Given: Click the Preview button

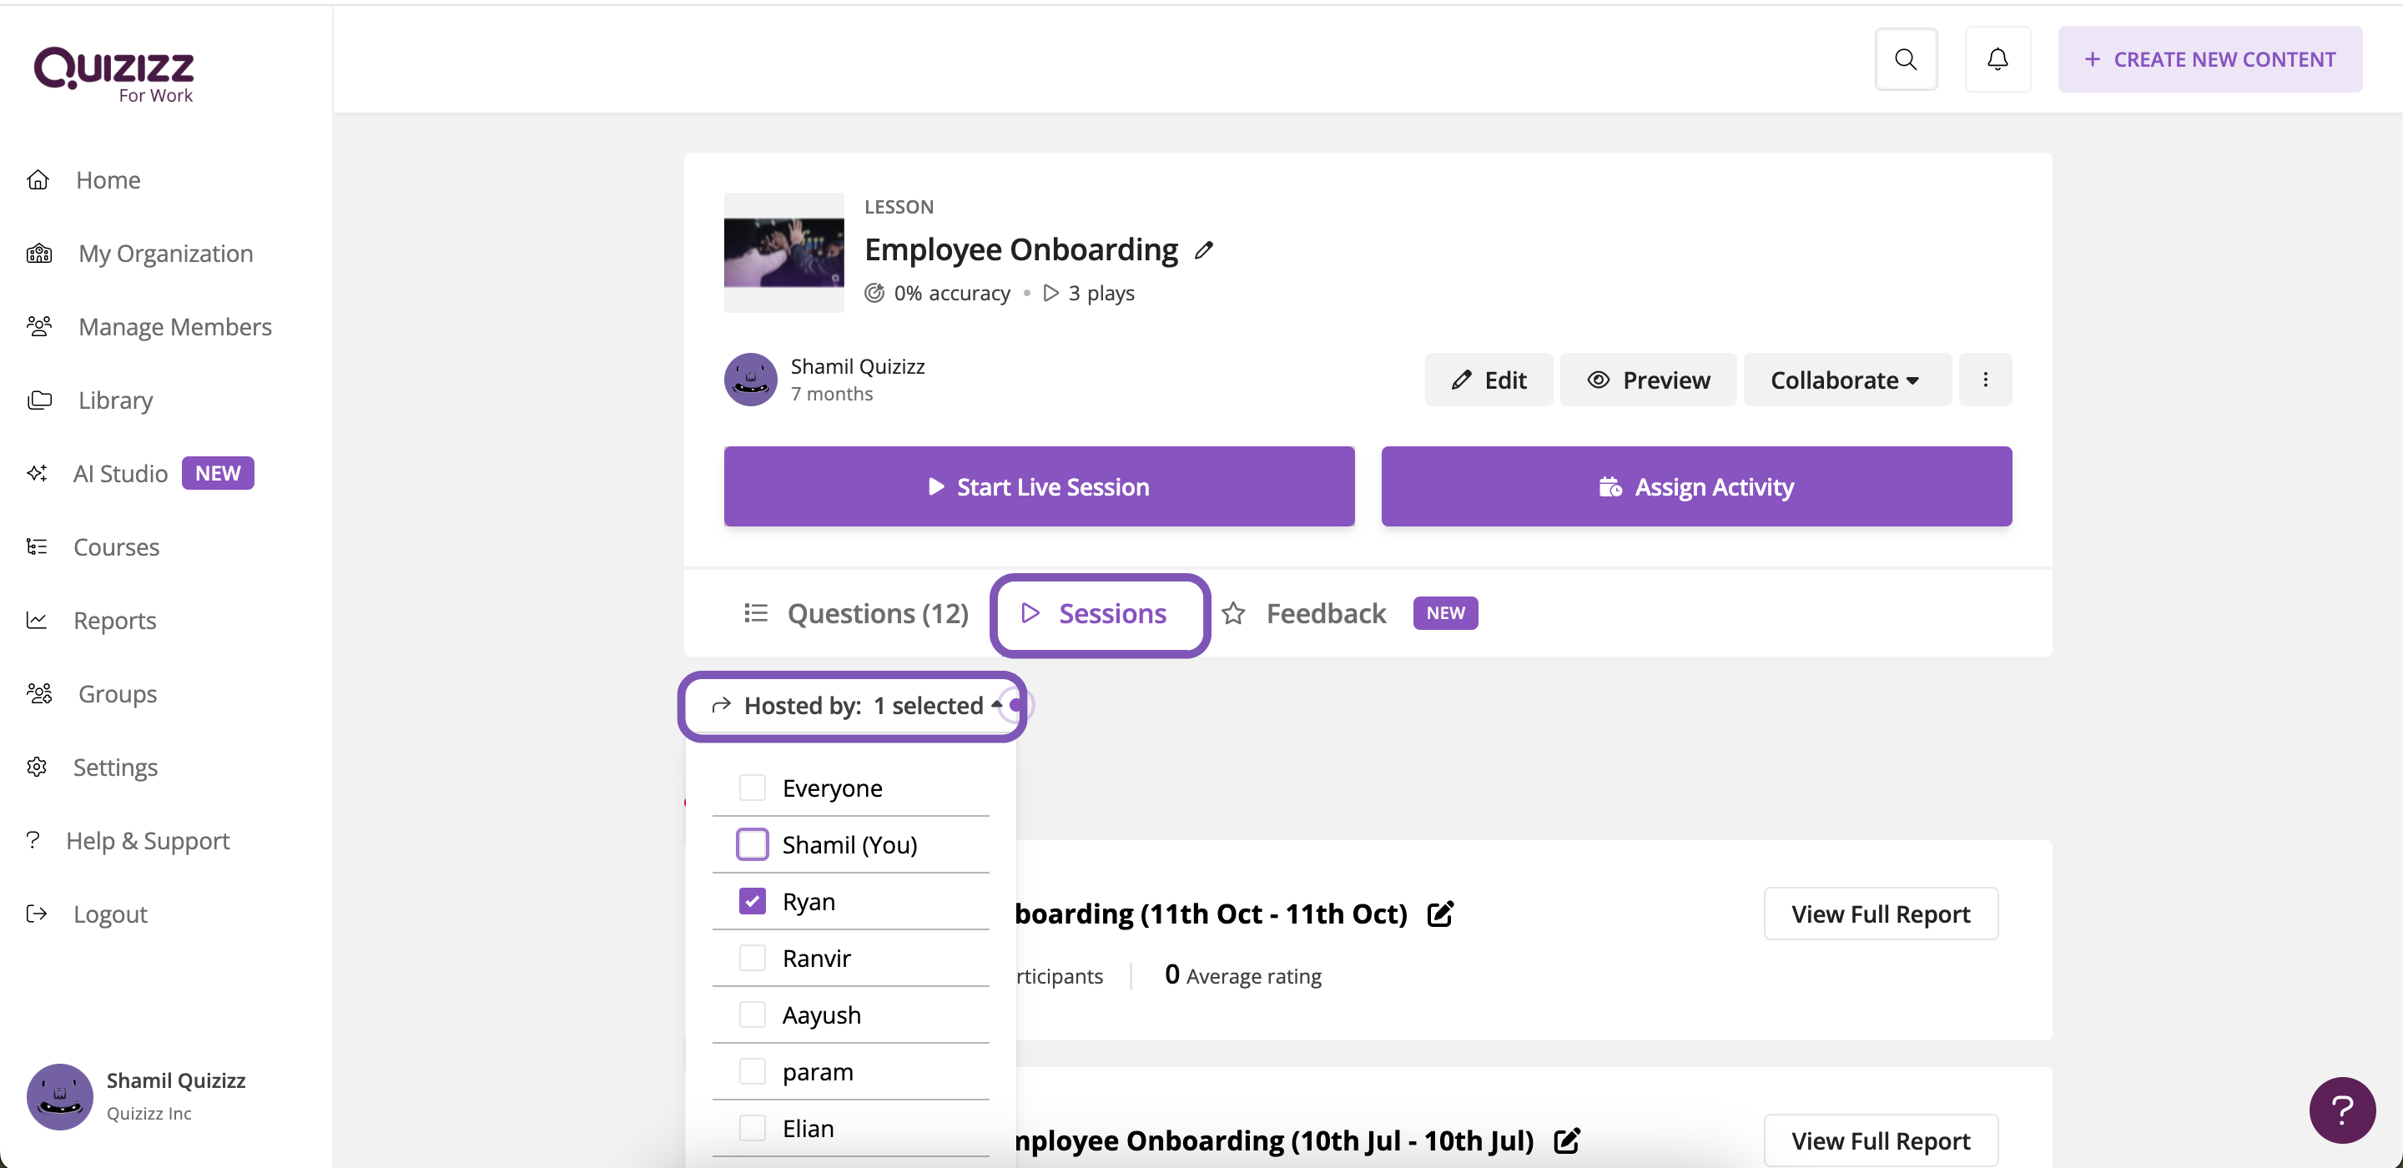Looking at the screenshot, I should tap(1649, 380).
